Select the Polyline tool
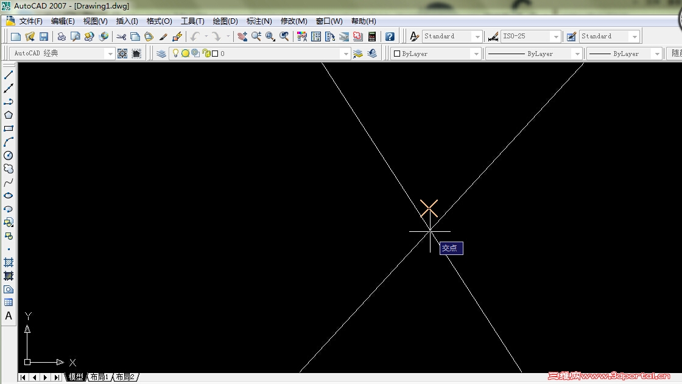The image size is (682, 384). (x=9, y=102)
